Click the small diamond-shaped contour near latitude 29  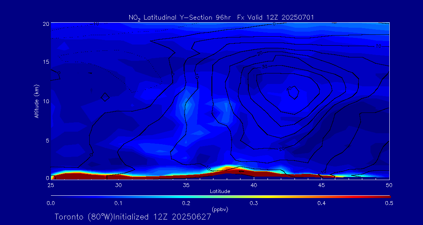tap(105, 97)
